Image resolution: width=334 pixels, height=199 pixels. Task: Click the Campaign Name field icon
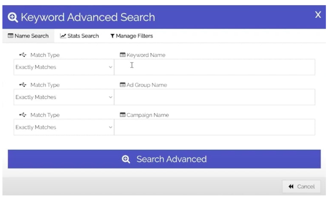pyautogui.click(x=122, y=115)
